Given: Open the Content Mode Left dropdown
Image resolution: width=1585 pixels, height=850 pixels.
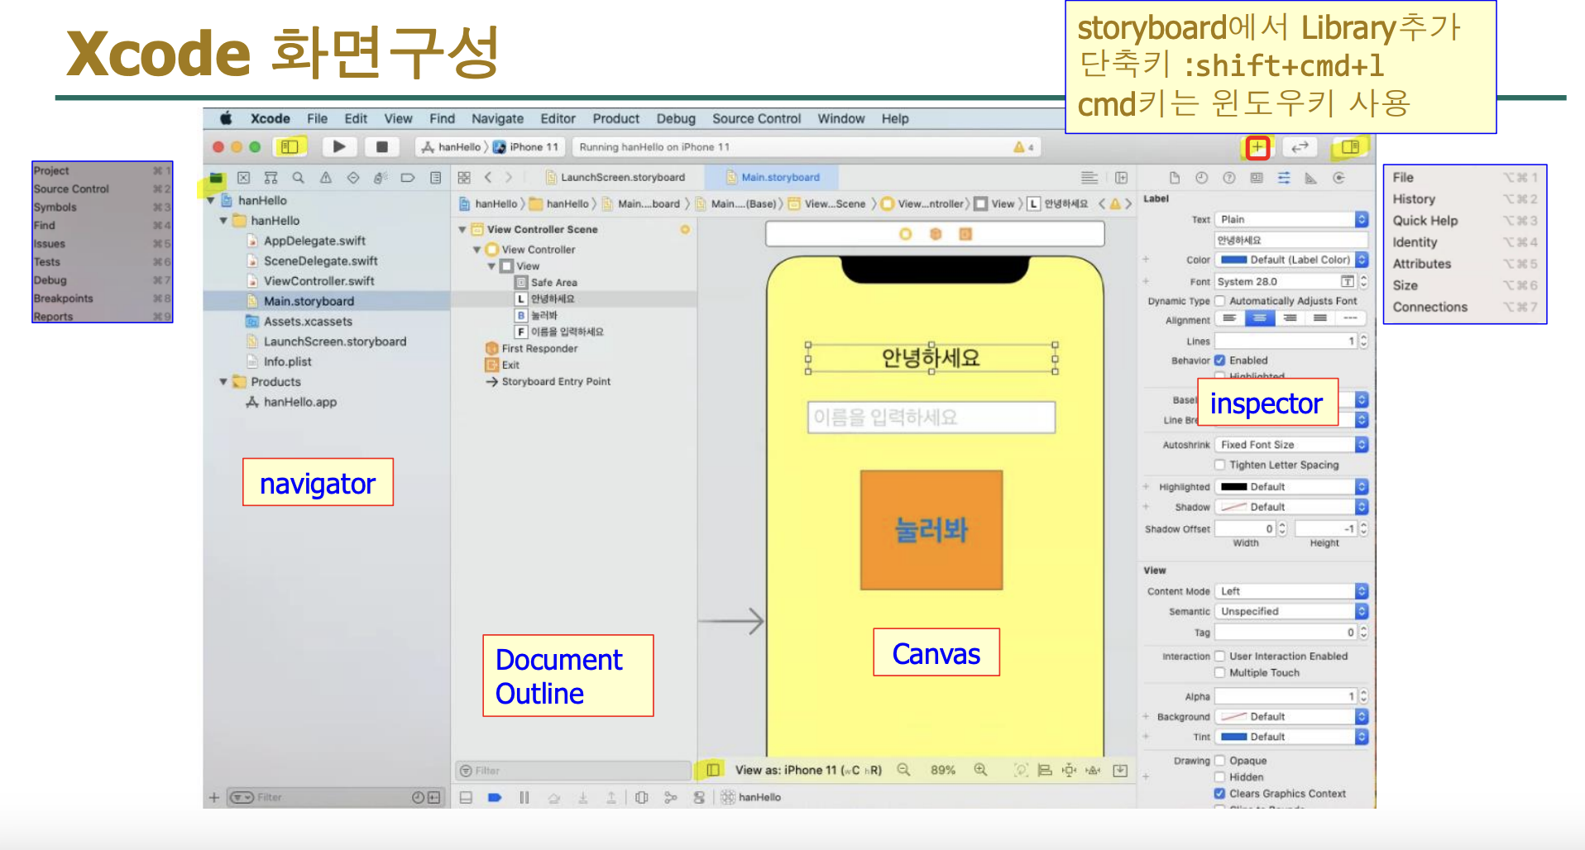Looking at the screenshot, I should (1291, 591).
